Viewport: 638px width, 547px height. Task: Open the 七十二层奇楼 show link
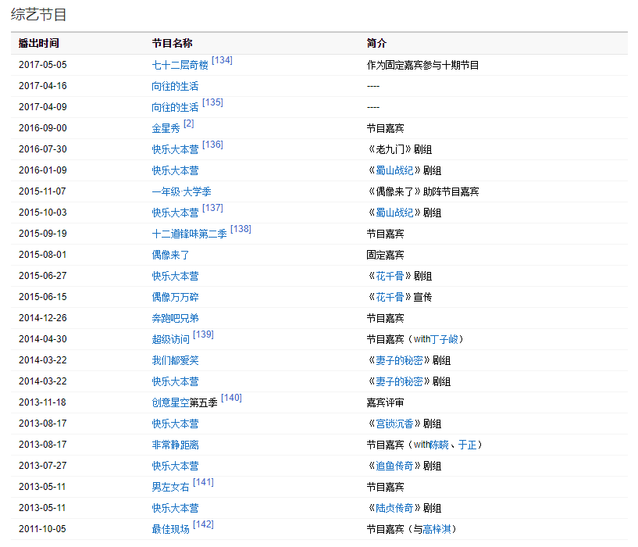180,66
